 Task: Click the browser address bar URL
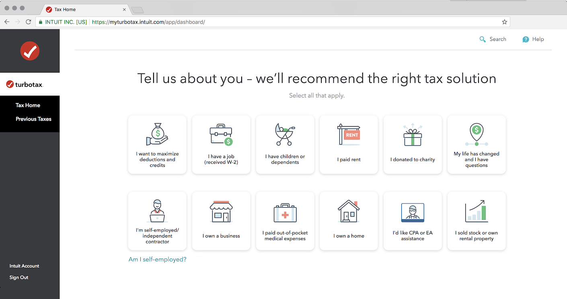[x=148, y=22]
